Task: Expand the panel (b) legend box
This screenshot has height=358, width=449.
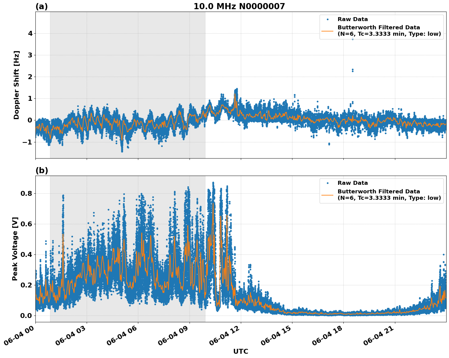Action: 382,191
